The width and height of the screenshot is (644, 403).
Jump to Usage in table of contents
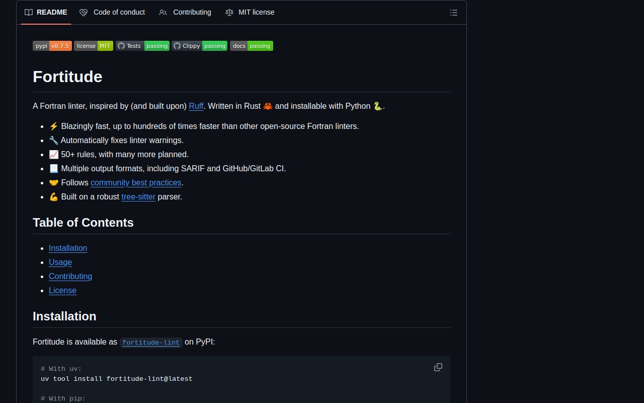tap(60, 262)
